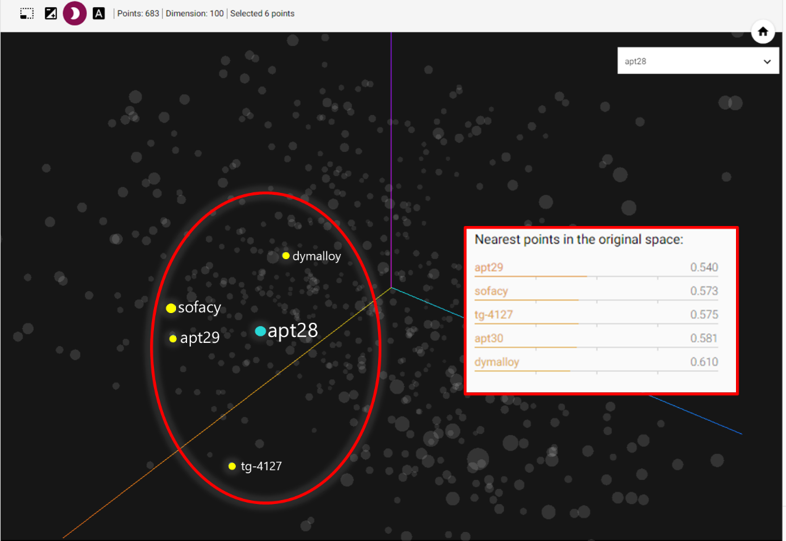
Task: Toggle night mode with the moon icon
Action: pos(75,13)
